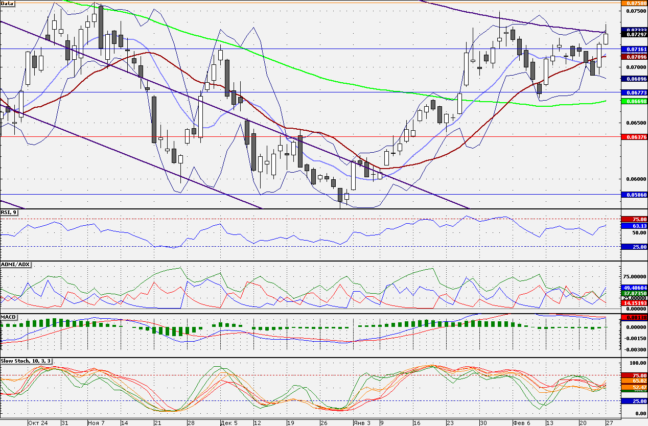Select the ADMI/ADX indicator label

(x=16, y=265)
